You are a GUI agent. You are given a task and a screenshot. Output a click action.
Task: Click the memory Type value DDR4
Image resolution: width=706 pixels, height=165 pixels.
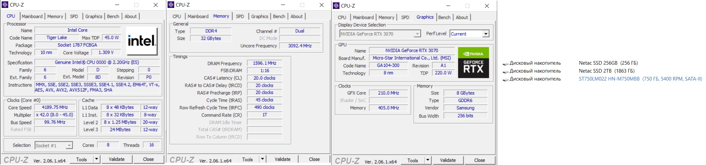(x=211, y=31)
